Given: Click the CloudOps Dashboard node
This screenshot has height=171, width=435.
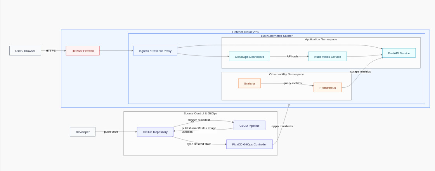Looking at the screenshot, I should [x=250, y=57].
